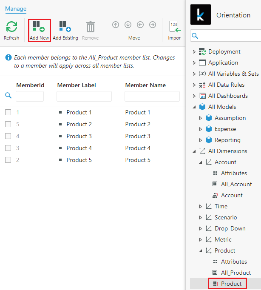Click the magnifier icon in navigation search box
The height and width of the screenshot is (290, 261).
tap(195, 36)
